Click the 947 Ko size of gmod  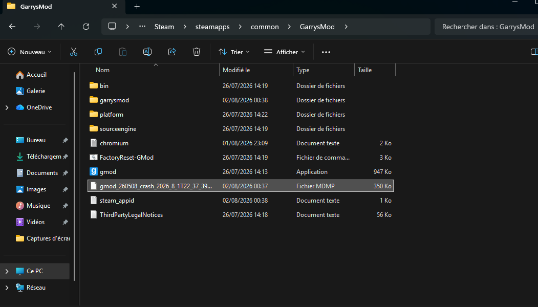point(382,172)
